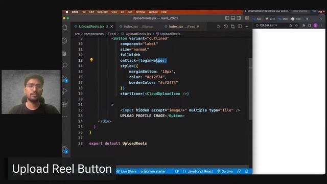Open editor More Actions ellipsis

coord(246,27)
